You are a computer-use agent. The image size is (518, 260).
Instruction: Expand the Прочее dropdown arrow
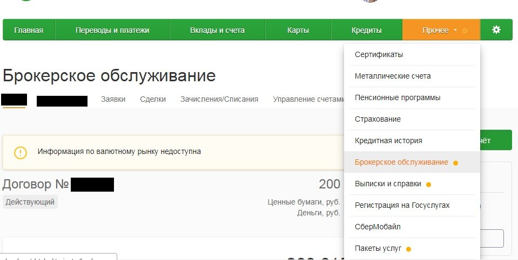pos(455,30)
